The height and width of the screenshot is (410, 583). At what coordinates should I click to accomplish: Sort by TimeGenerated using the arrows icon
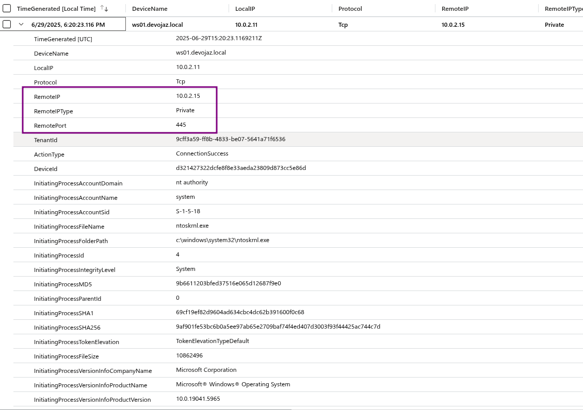[105, 9]
